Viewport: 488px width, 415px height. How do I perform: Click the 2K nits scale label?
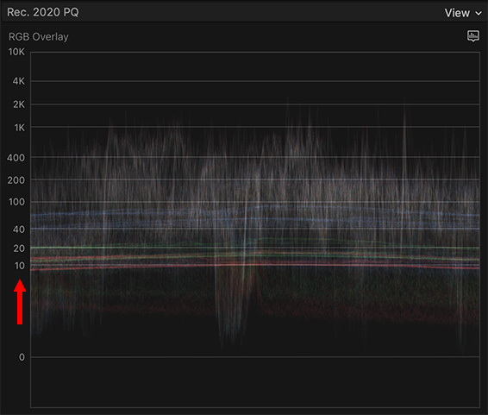pyautogui.click(x=19, y=104)
